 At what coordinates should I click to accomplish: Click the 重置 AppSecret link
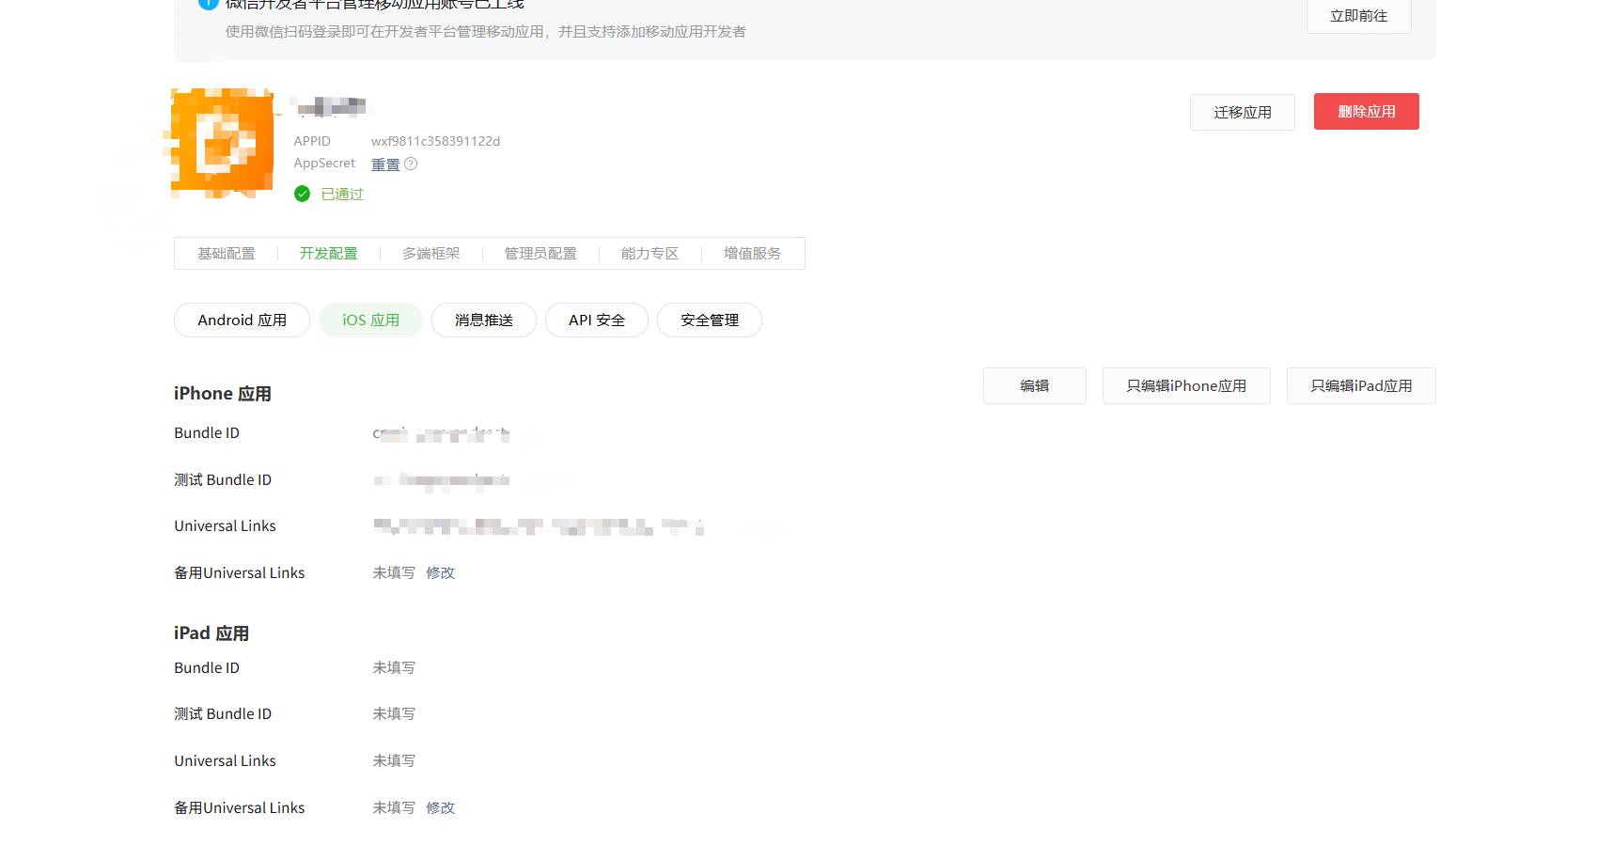[385, 164]
